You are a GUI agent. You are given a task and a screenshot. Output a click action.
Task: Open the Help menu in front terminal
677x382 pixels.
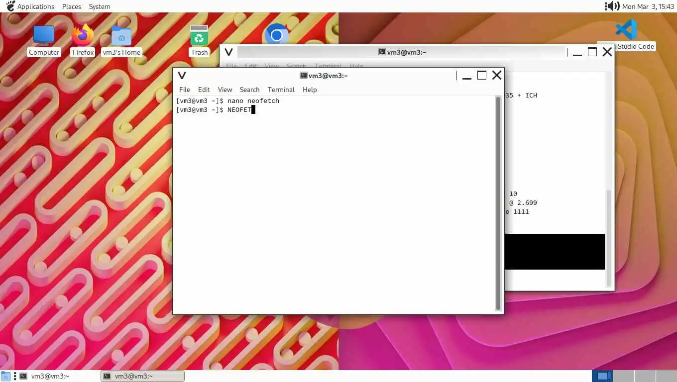tap(310, 90)
